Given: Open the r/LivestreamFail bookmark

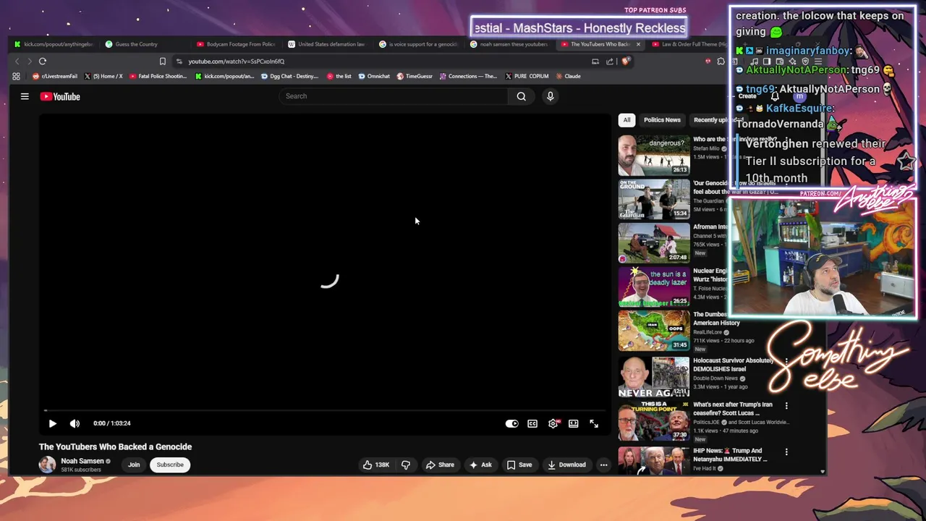Looking at the screenshot, I should click(55, 76).
